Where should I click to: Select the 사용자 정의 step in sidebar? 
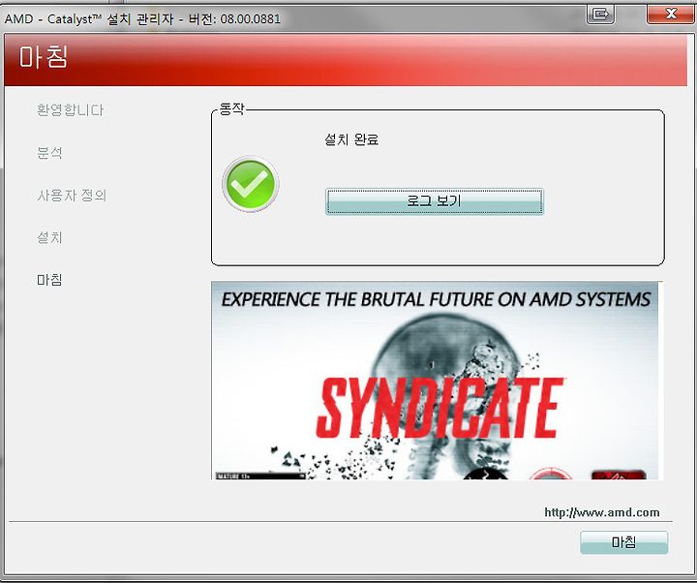coord(72,195)
